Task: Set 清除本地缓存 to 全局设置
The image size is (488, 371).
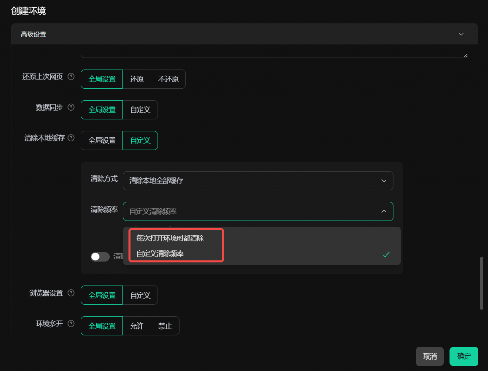Action: pyautogui.click(x=102, y=140)
